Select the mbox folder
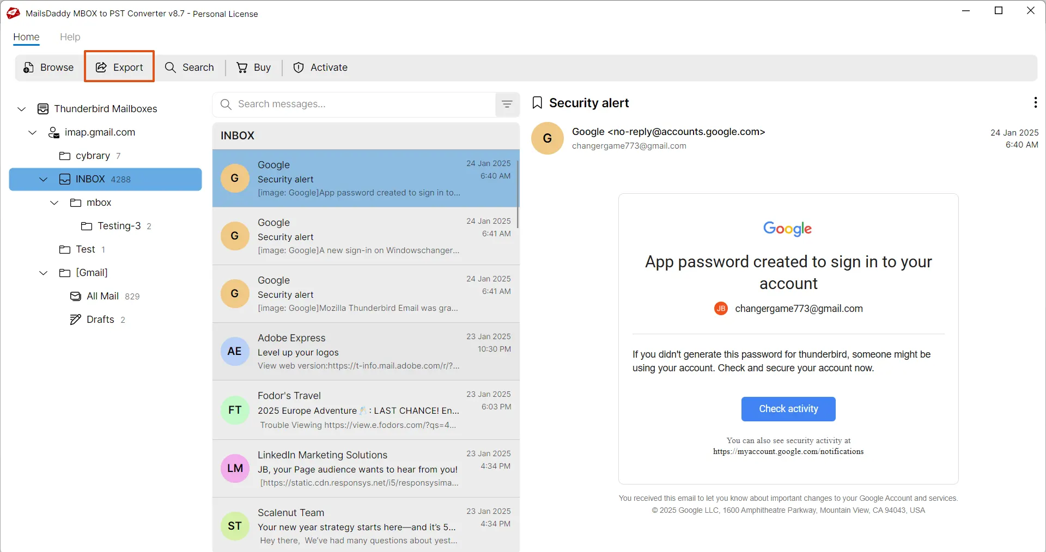Image resolution: width=1046 pixels, height=552 pixels. click(90, 203)
